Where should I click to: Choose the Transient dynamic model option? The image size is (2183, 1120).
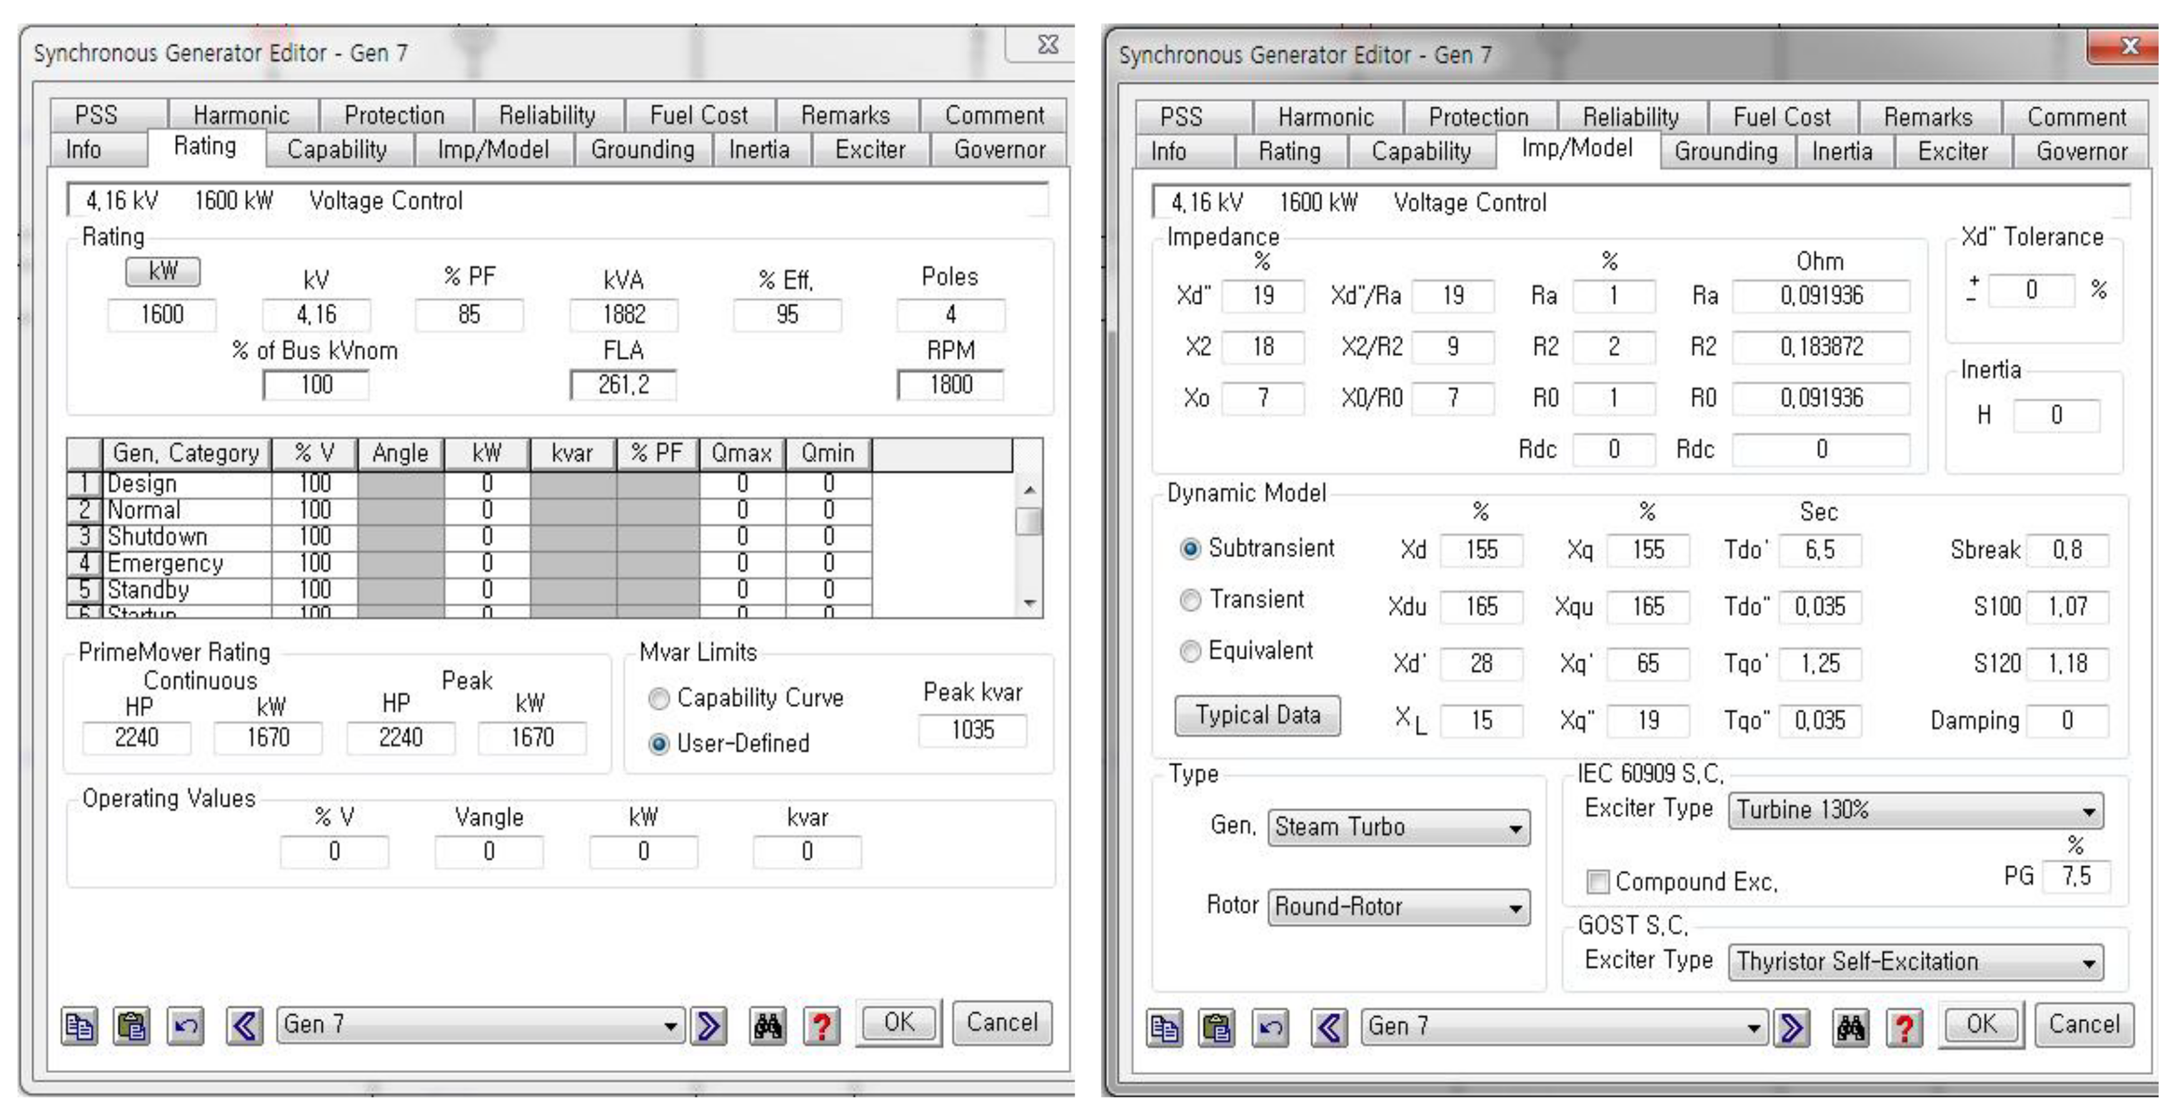click(x=1191, y=600)
